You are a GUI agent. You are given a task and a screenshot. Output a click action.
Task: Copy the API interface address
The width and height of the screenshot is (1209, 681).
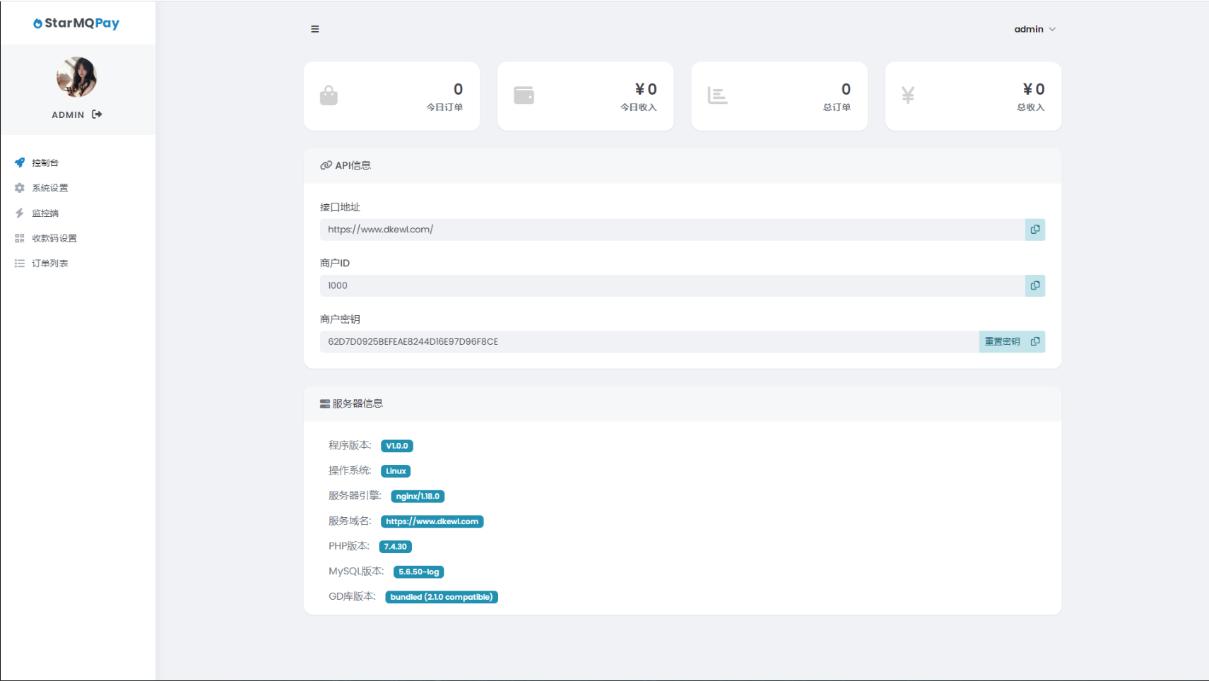tap(1034, 230)
